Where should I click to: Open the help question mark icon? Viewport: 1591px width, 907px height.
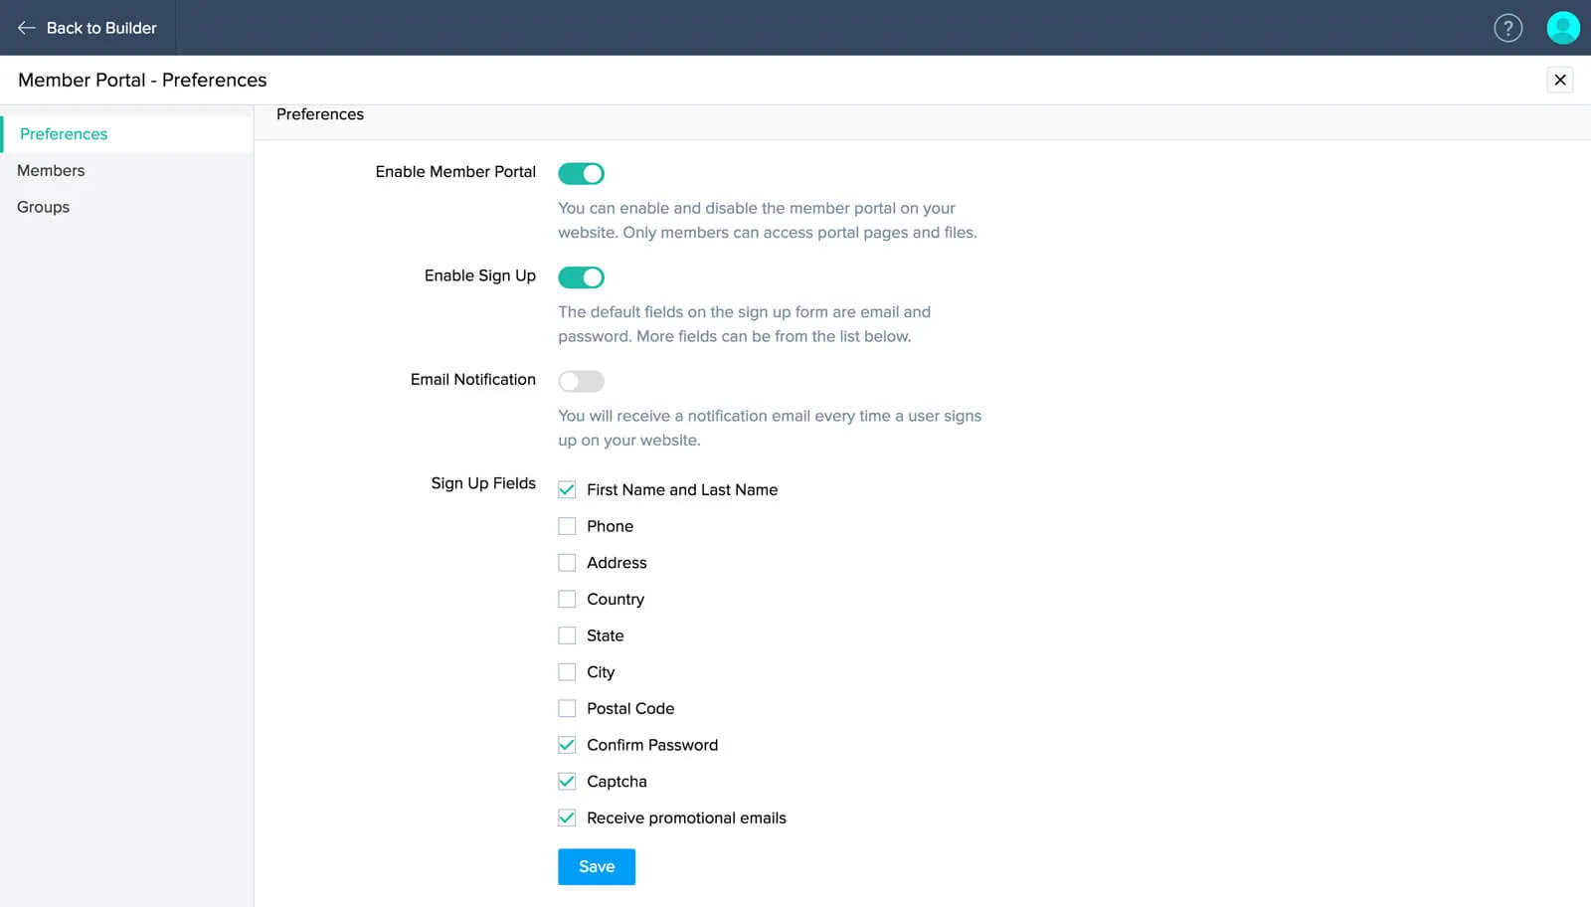tap(1507, 28)
